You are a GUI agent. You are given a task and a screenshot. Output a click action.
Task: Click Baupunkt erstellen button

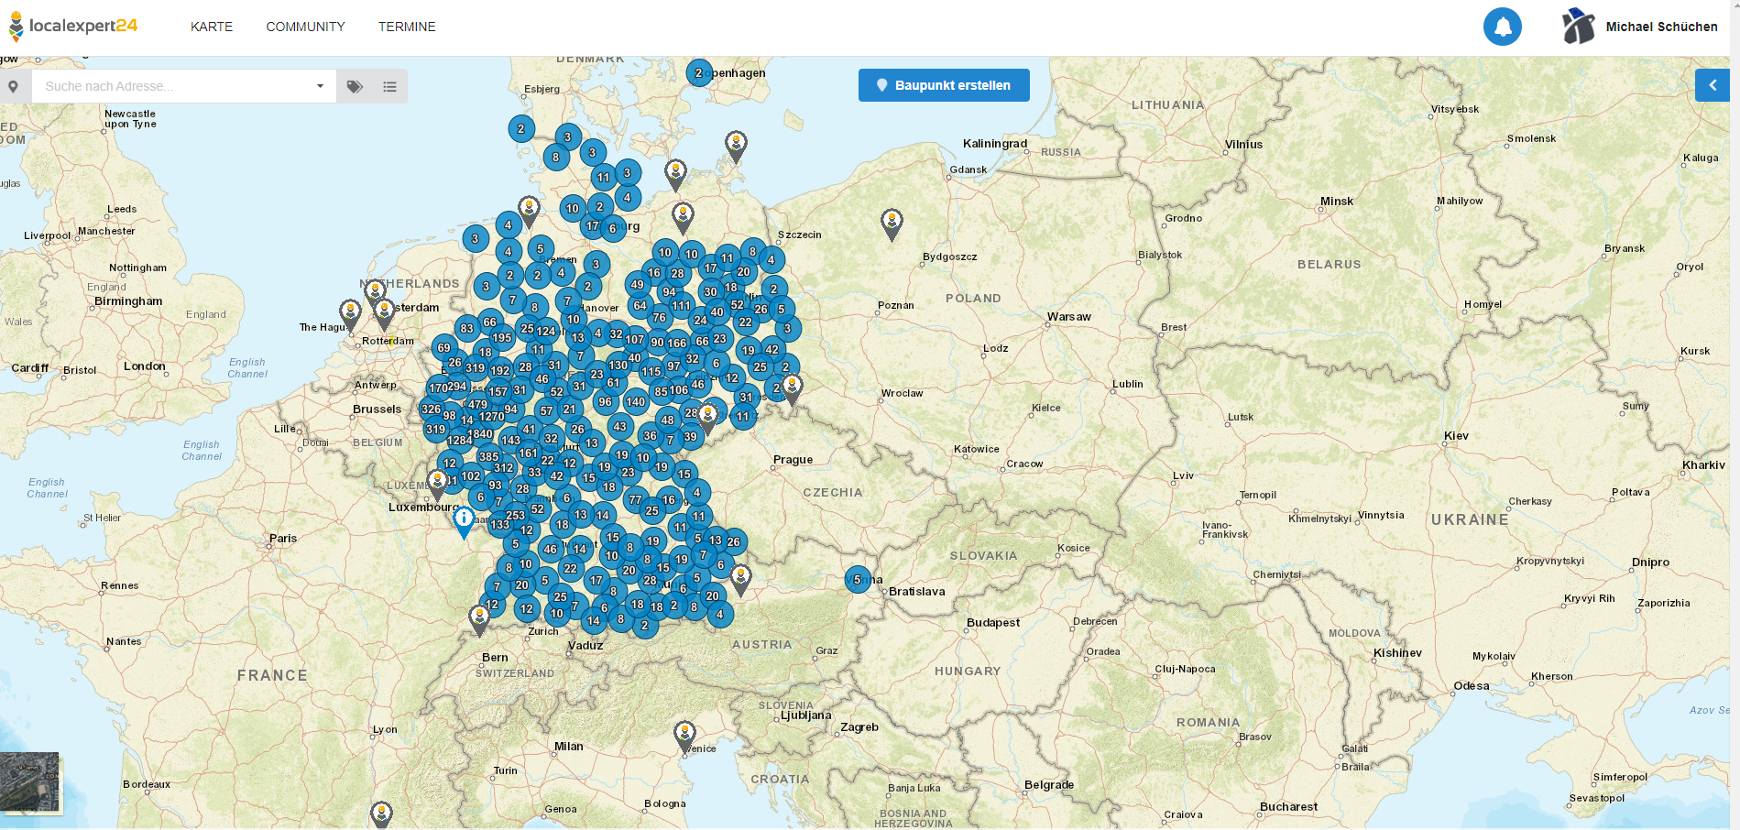coord(944,85)
